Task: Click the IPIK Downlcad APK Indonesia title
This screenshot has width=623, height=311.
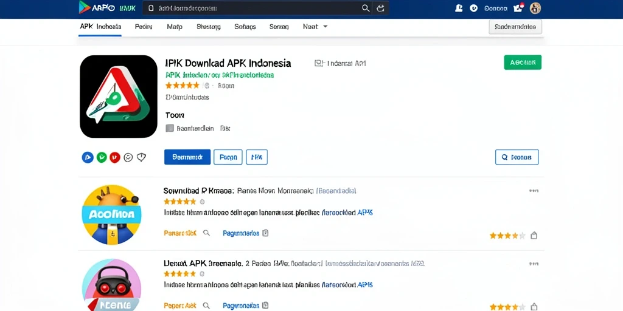Action: point(228,63)
